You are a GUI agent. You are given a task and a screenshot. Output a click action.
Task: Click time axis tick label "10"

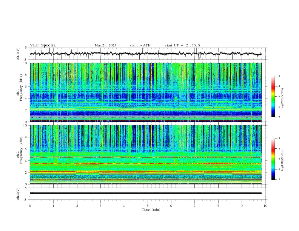click(x=265, y=206)
